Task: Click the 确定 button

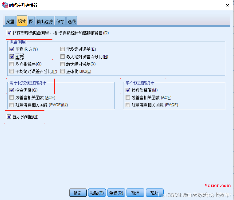Action: [x=78, y=193]
